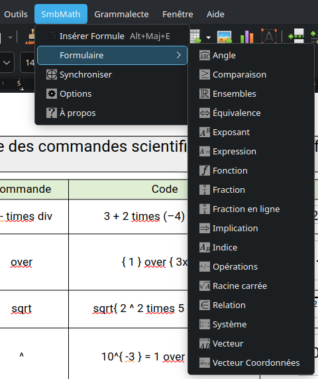
Task: Click the clone formatting paintbrush icon
Action: pyautogui.click(x=30, y=36)
